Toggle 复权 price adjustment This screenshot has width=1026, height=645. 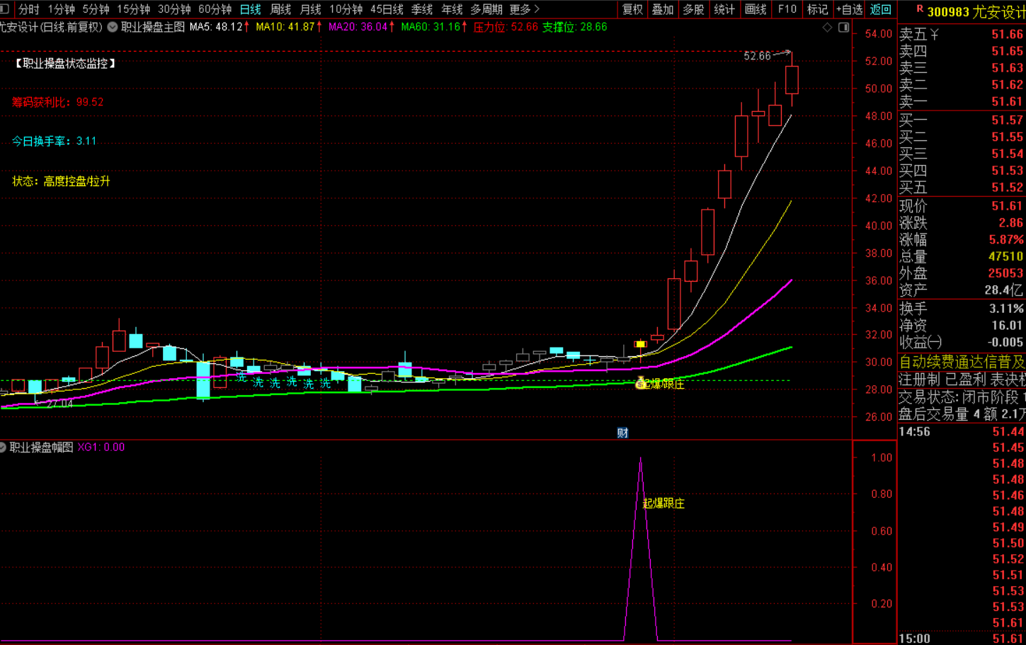(632, 9)
